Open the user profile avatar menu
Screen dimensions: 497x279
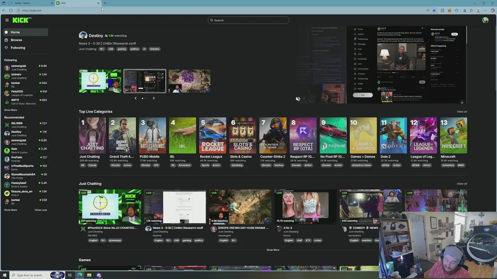[485, 20]
